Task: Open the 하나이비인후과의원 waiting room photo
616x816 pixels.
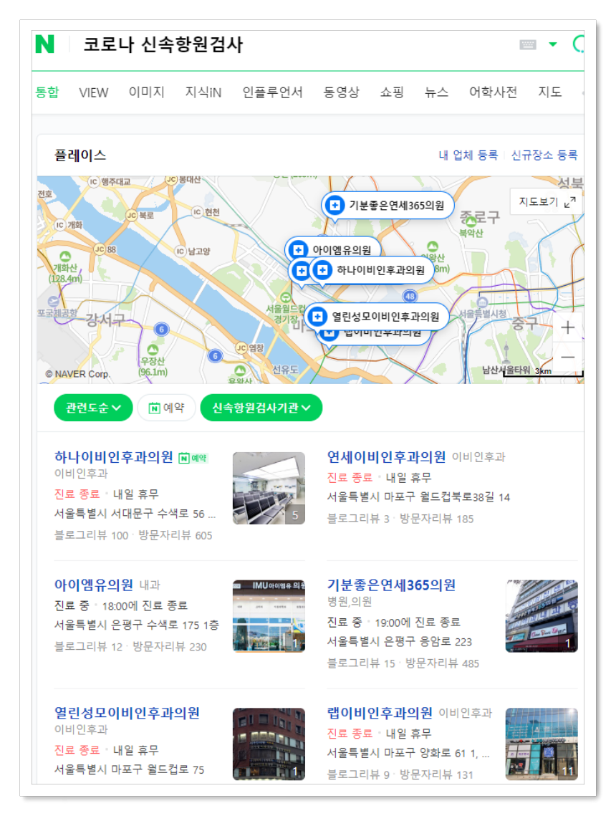Action: 269,488
